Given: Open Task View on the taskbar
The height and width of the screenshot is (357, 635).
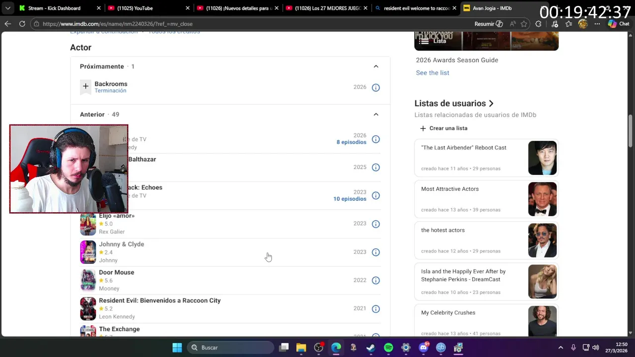Looking at the screenshot, I should (x=284, y=348).
